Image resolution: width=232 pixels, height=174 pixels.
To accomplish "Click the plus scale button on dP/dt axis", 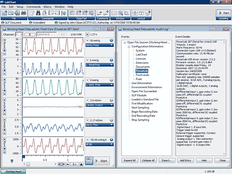I will click(x=5, y=149).
